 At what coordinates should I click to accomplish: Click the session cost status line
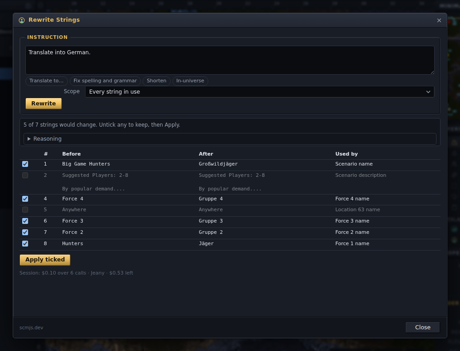[x=76, y=273]
